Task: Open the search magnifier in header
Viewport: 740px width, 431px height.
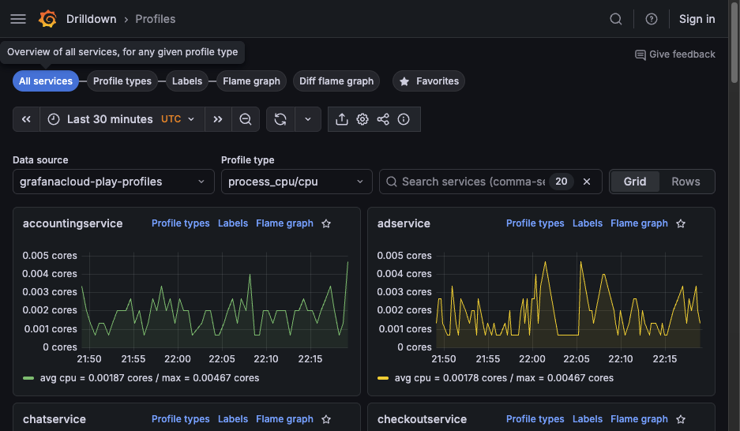Action: [x=616, y=19]
